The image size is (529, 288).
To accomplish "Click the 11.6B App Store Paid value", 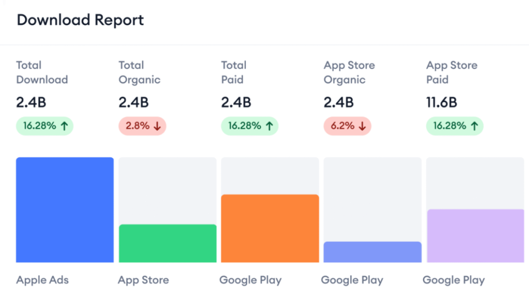I will [442, 103].
